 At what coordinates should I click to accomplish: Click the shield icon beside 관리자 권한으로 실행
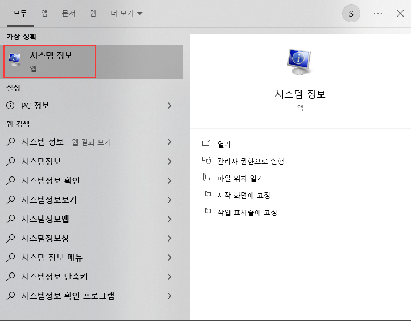point(207,160)
